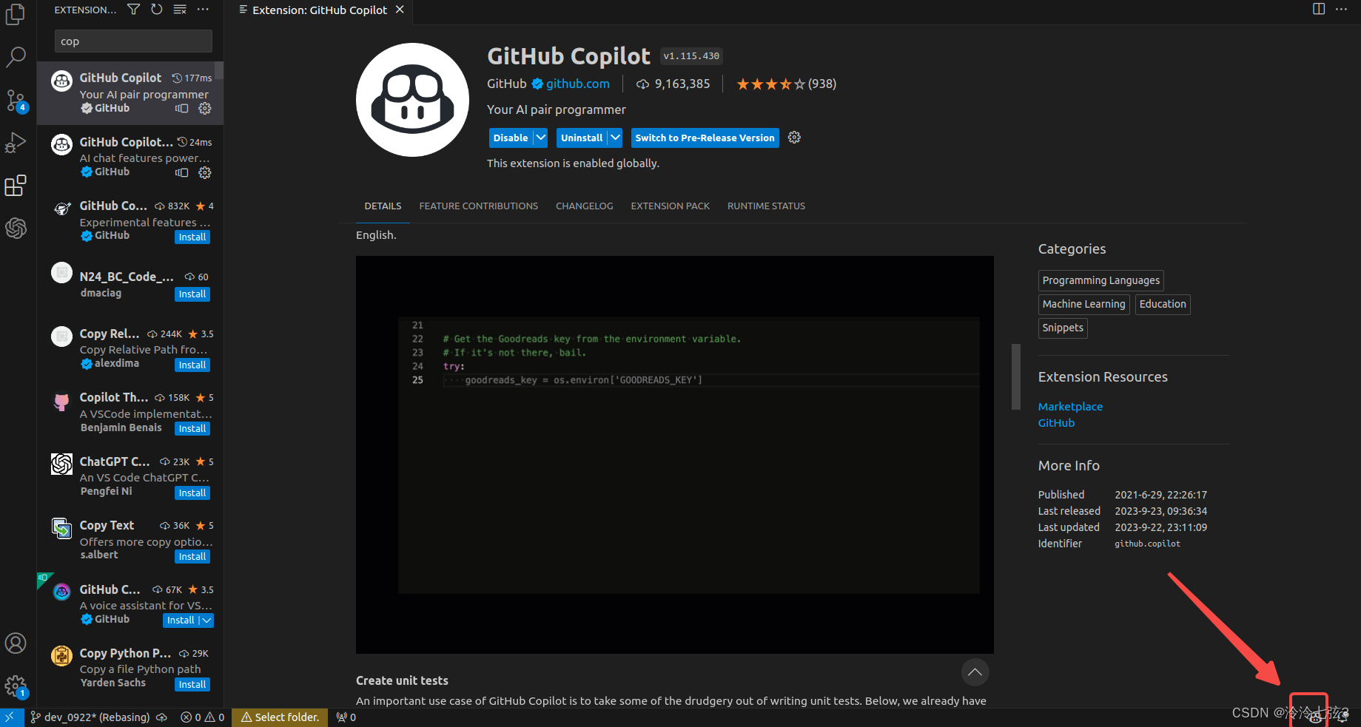Switch to FEATURE CONTRIBUTIONS tab
Viewport: 1361px width, 727px height.
(479, 206)
